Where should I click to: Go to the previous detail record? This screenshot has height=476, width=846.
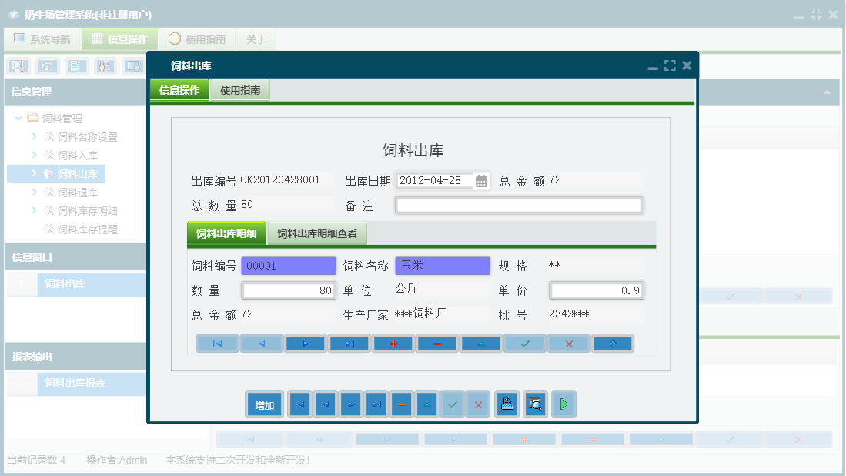tap(262, 344)
